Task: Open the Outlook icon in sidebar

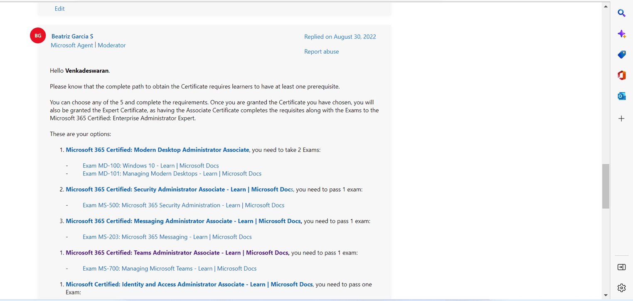Action: point(621,96)
